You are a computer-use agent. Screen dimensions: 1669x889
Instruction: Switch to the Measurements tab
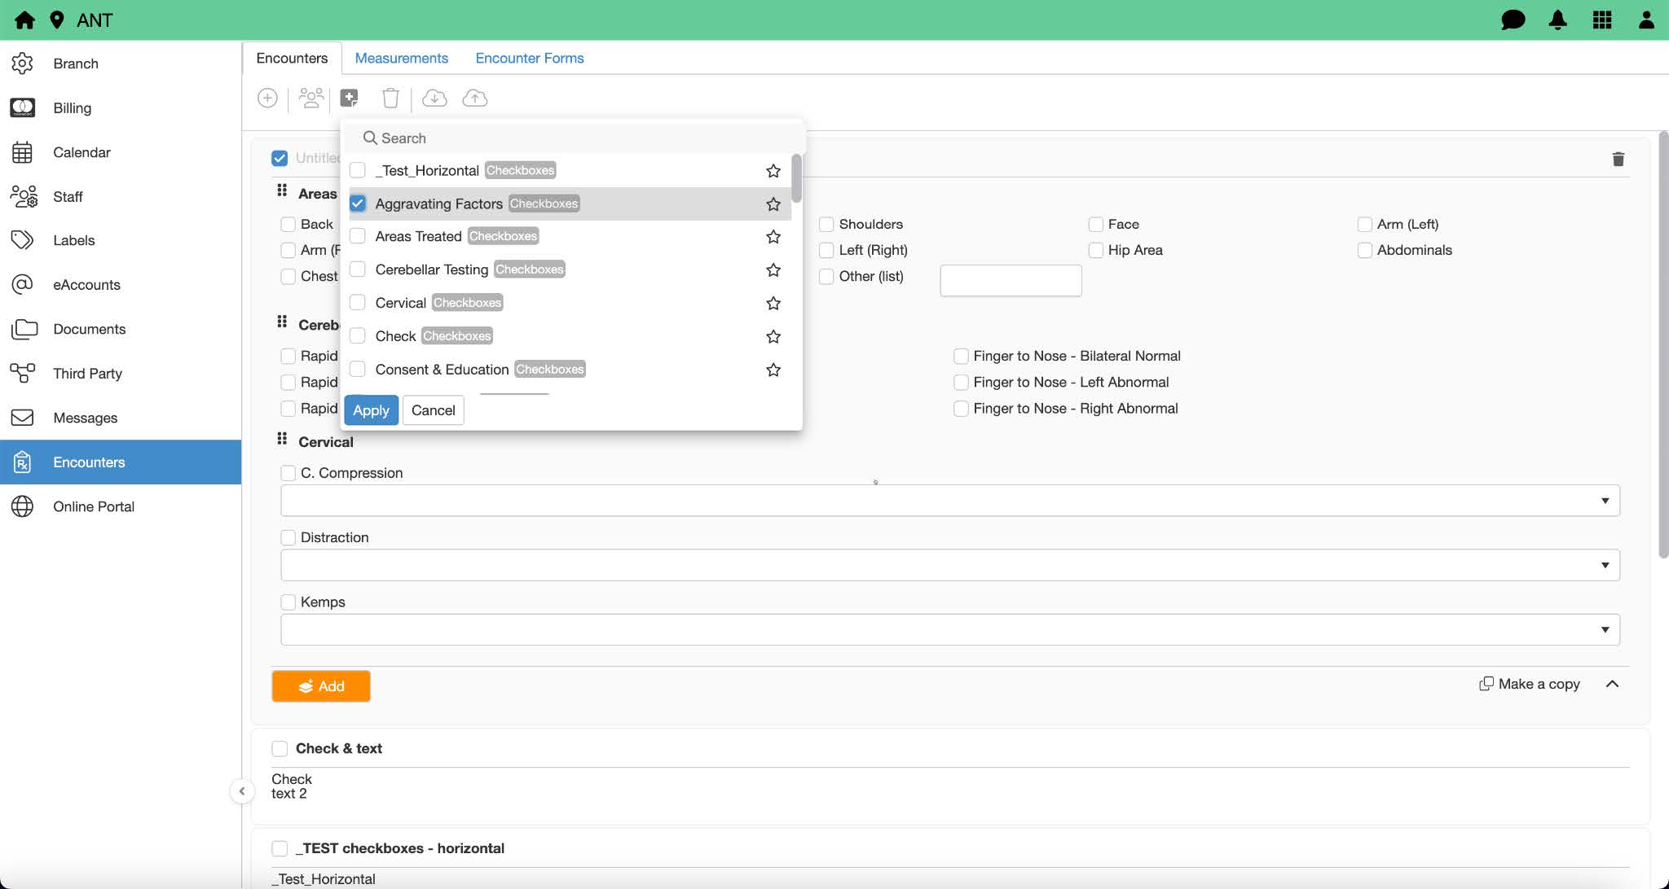click(401, 58)
